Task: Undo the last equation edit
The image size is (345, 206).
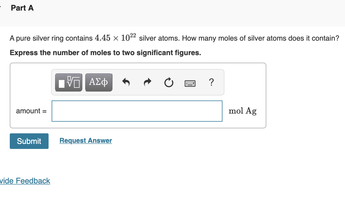Action: pos(126,82)
